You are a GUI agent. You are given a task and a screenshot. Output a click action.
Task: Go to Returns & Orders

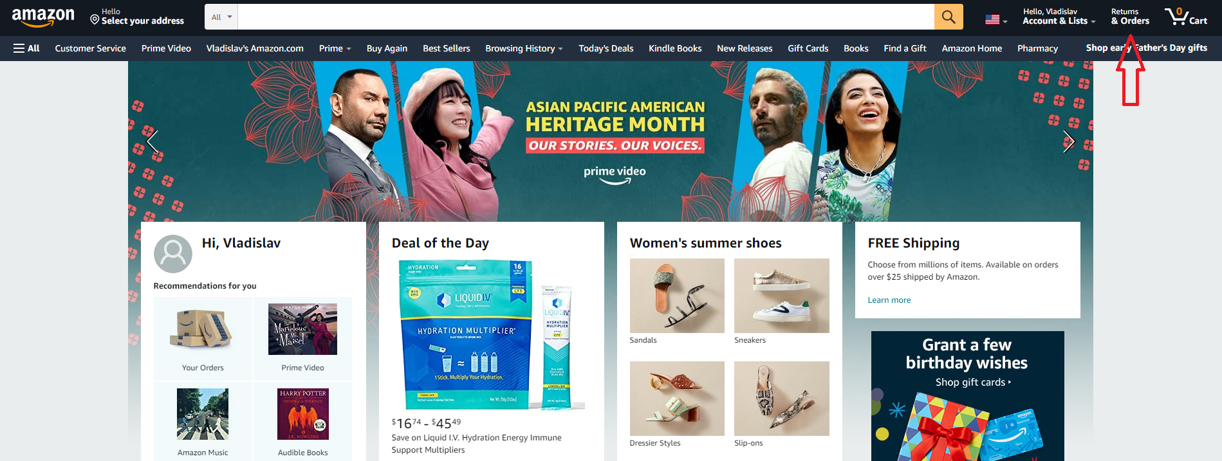tap(1129, 17)
